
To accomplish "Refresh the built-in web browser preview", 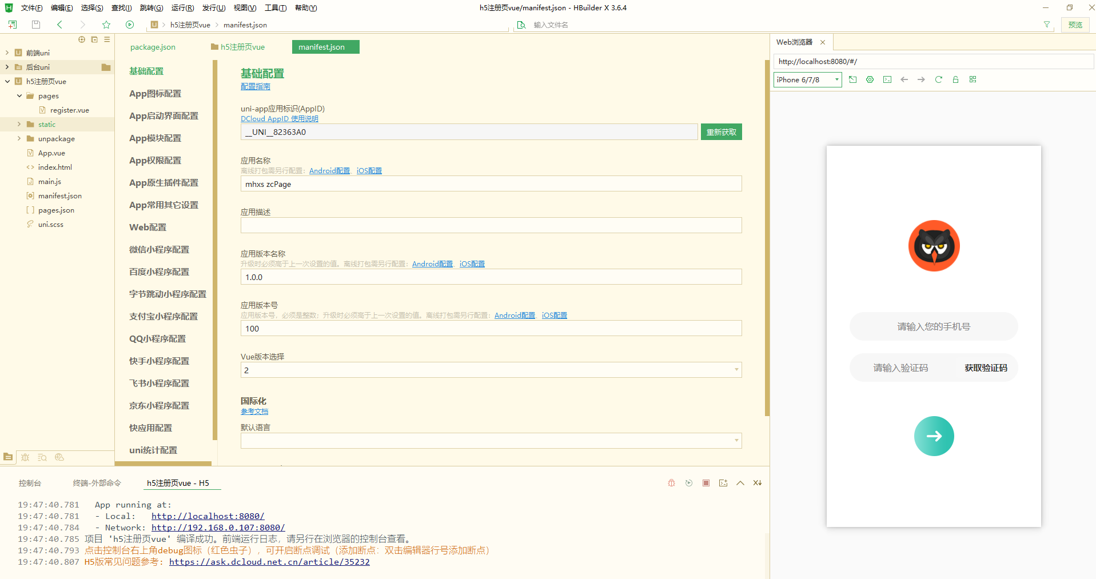I will point(938,79).
